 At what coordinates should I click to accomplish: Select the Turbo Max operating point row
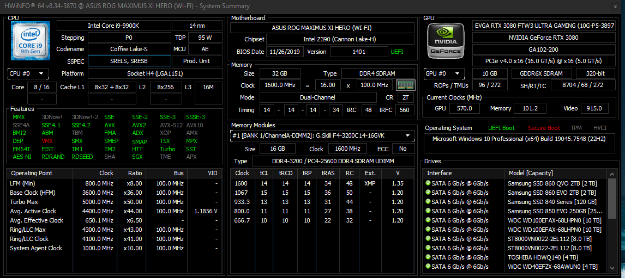pos(115,202)
